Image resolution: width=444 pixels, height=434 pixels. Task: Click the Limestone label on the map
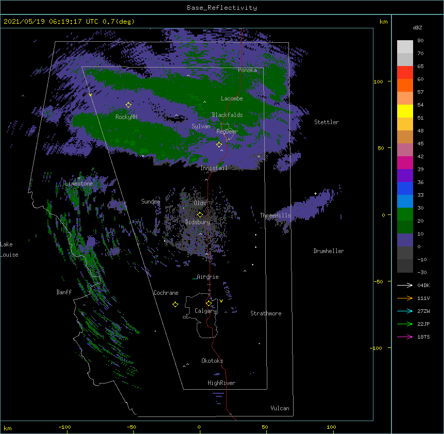pos(79,183)
